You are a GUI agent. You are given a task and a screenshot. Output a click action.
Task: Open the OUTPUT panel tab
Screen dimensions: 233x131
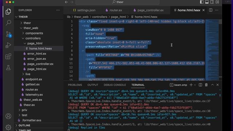93,85
